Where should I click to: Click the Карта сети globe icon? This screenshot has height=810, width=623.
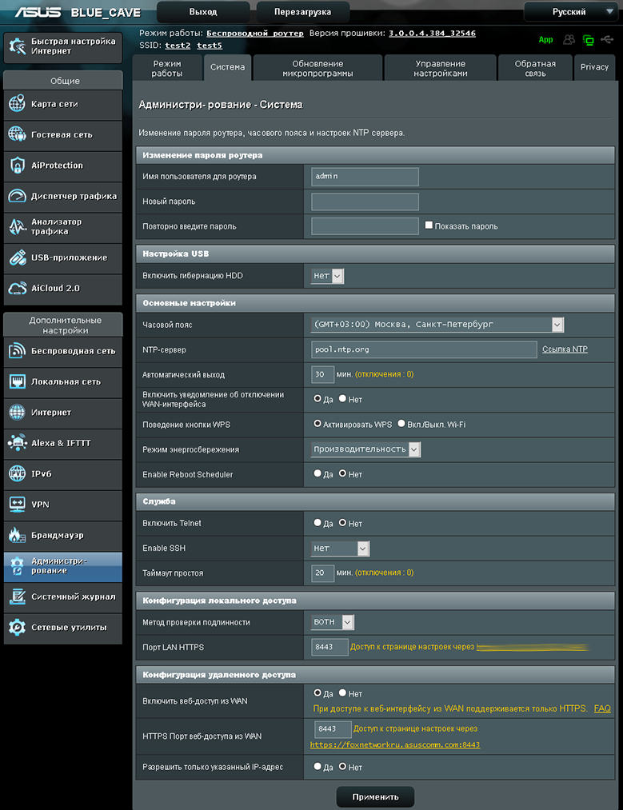pos(17,104)
